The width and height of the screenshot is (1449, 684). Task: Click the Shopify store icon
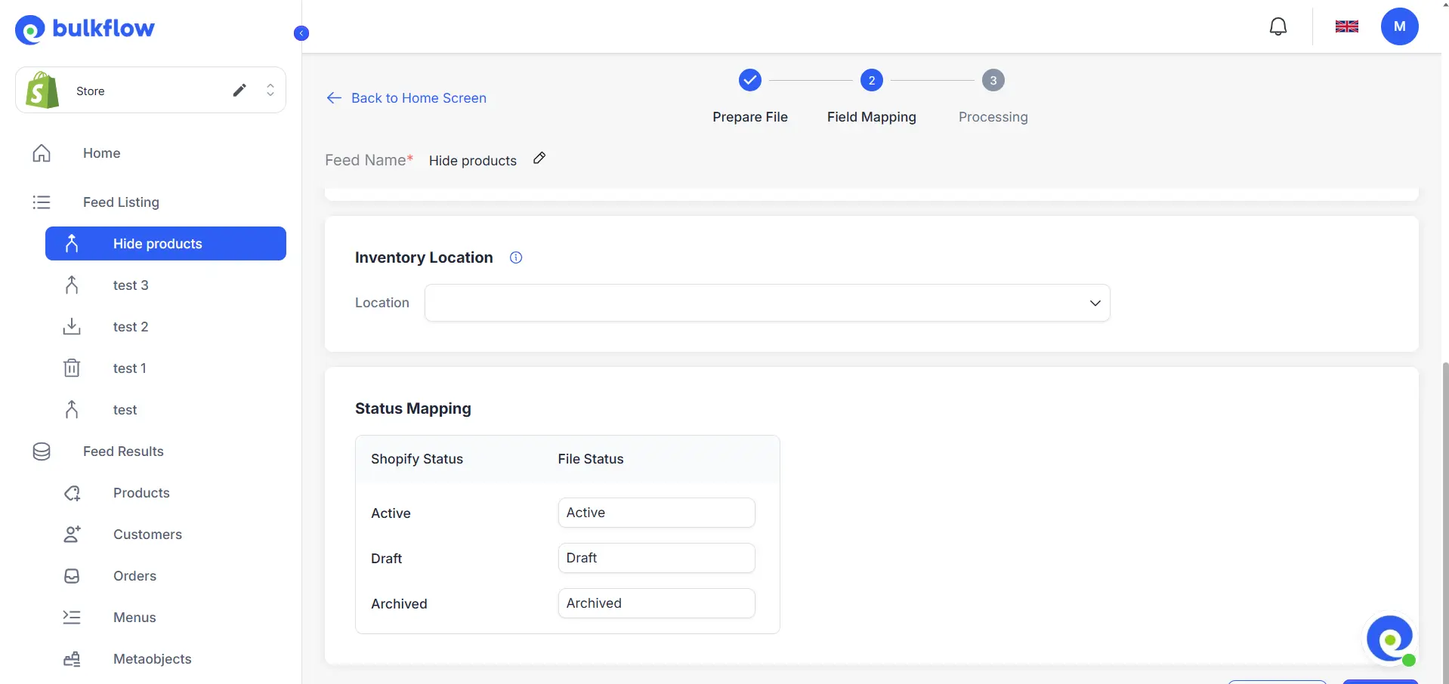coord(41,90)
